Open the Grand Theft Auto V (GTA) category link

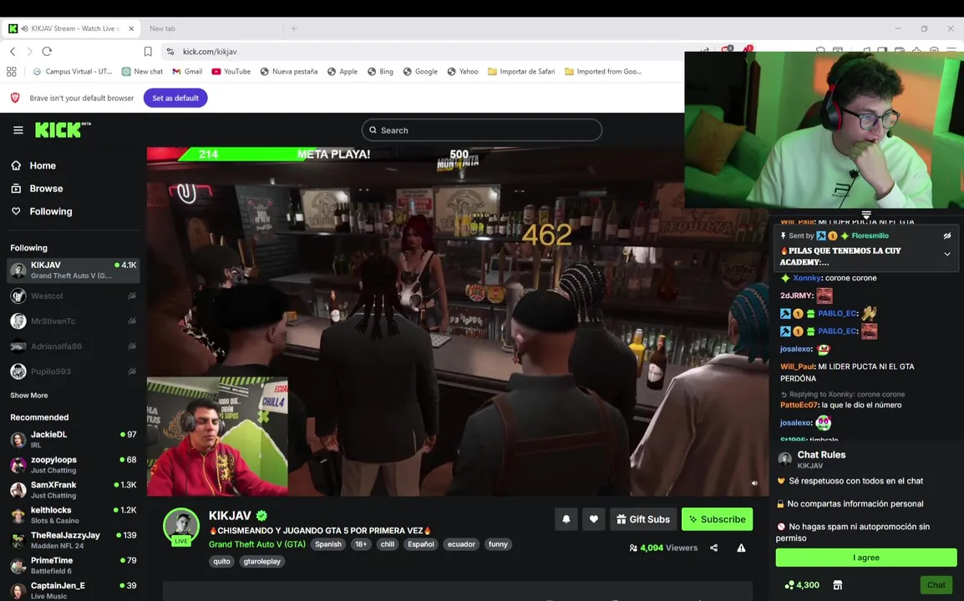[x=257, y=544]
